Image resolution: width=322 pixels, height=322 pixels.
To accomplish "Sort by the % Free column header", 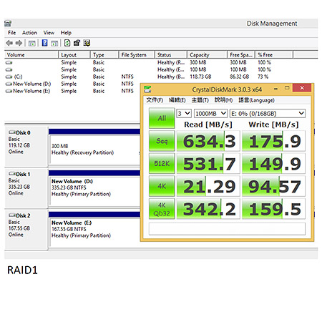I will coord(274,54).
